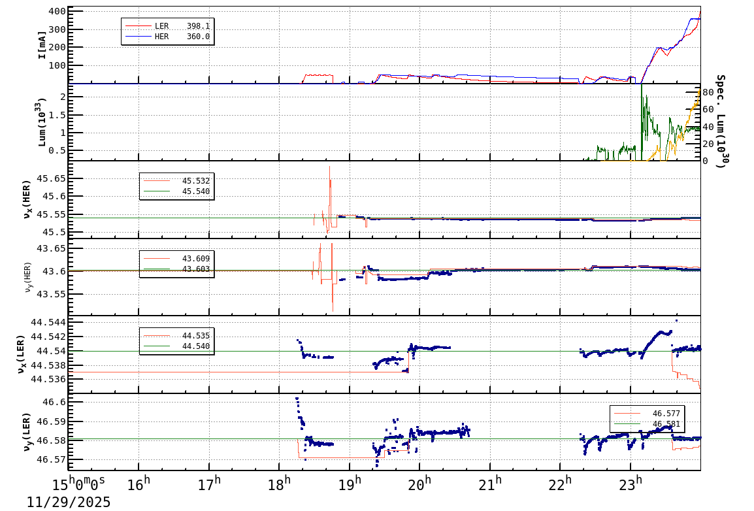Click the LER 398.1 legend entry
Screen dimensions: 754x511
point(167,26)
